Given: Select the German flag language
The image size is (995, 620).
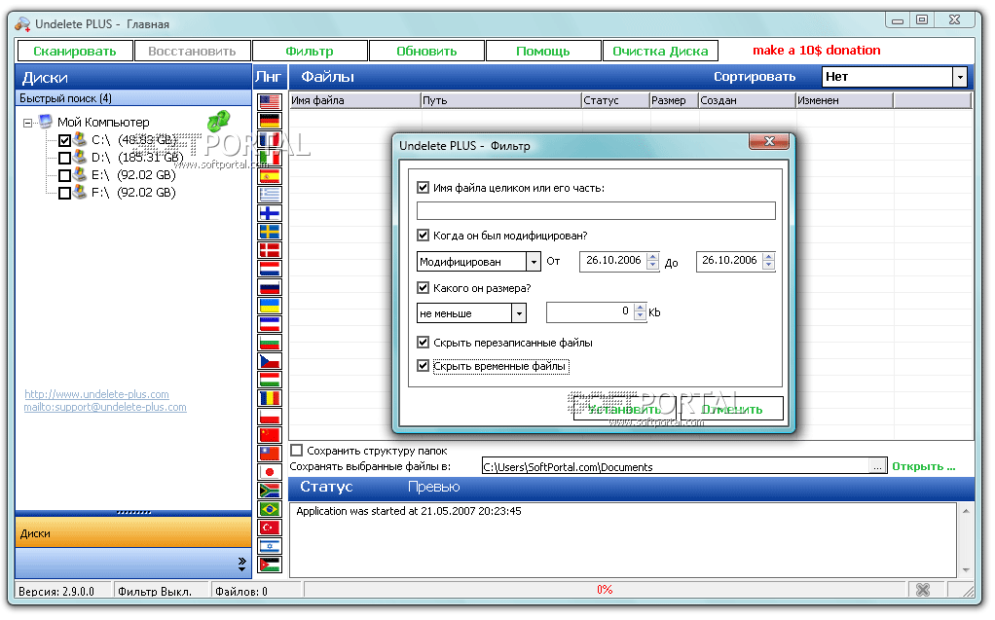Looking at the screenshot, I should pos(270,121).
